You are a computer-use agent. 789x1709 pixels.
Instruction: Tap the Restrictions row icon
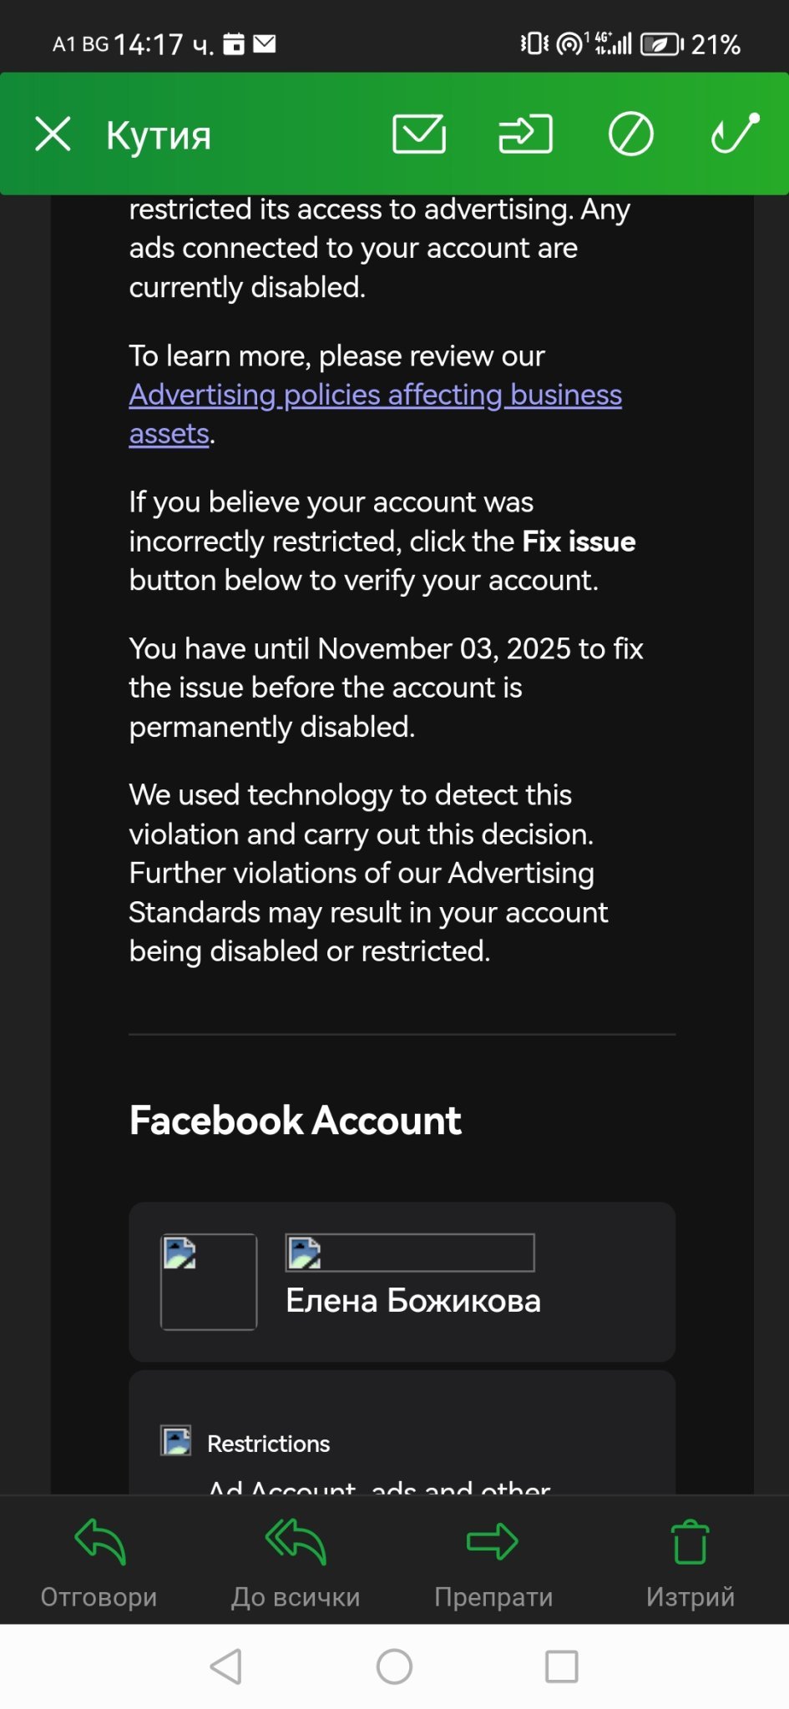(176, 1440)
